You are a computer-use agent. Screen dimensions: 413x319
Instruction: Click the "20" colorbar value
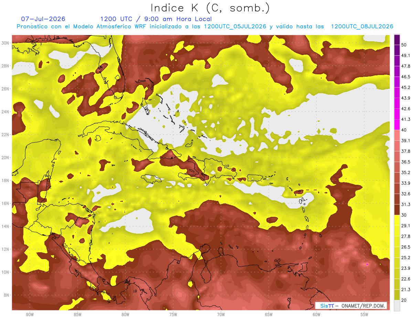point(404,300)
